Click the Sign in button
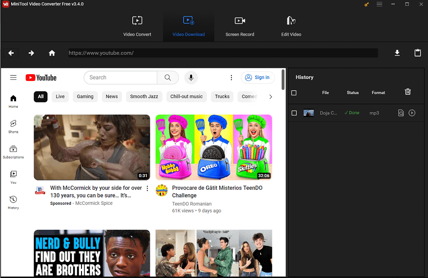This screenshot has width=428, height=278. [x=258, y=78]
